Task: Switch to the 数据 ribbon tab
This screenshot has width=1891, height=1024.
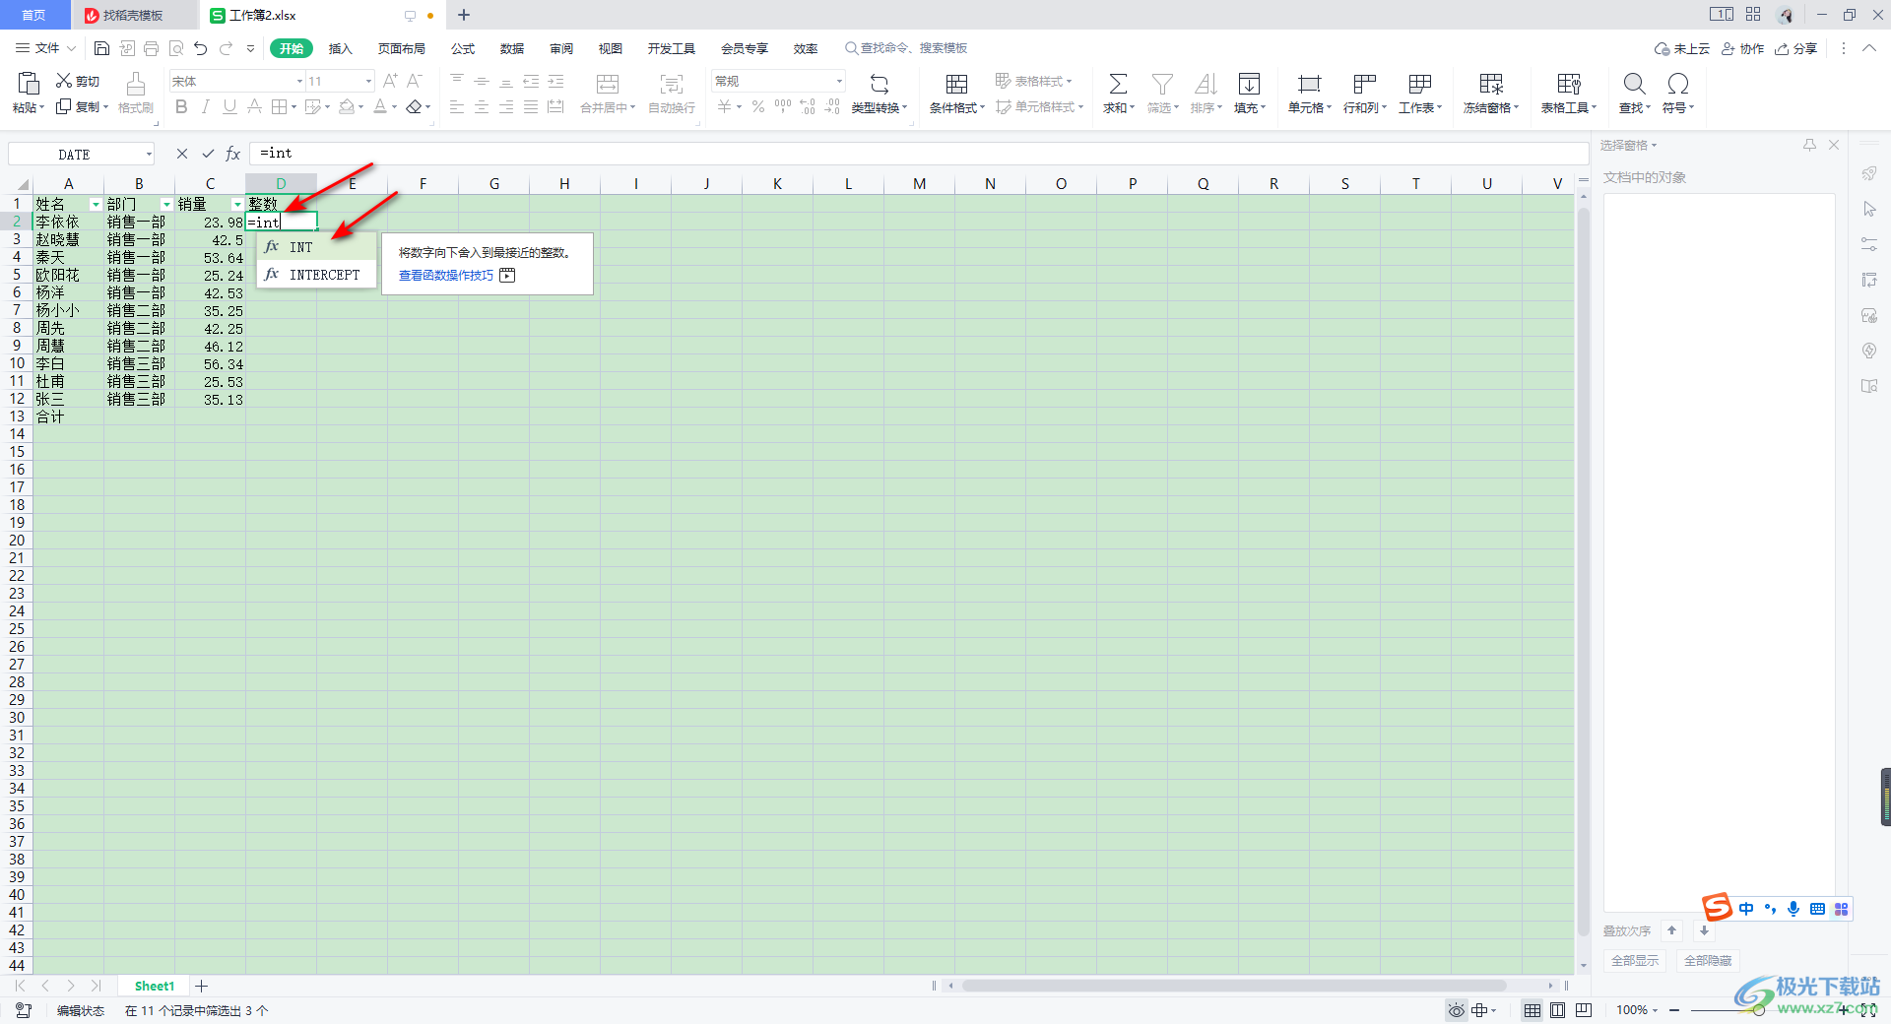Action: (x=512, y=48)
